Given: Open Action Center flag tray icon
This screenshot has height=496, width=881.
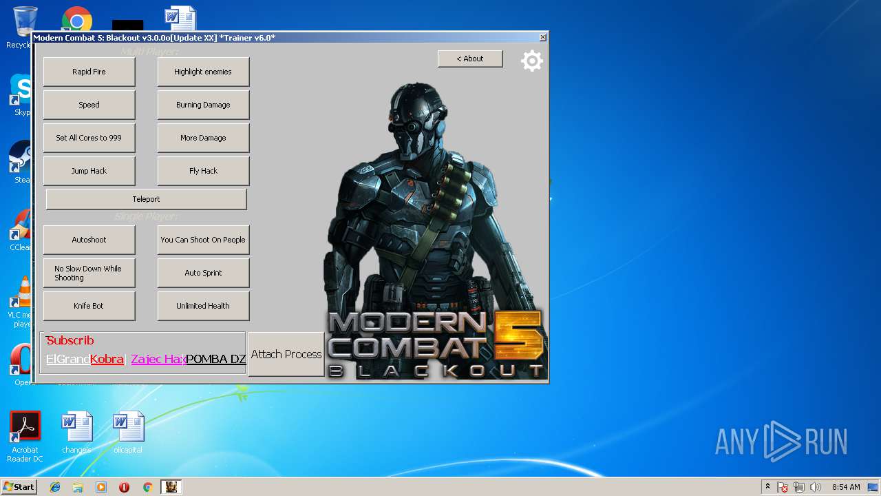Looking at the screenshot, I should (x=783, y=487).
